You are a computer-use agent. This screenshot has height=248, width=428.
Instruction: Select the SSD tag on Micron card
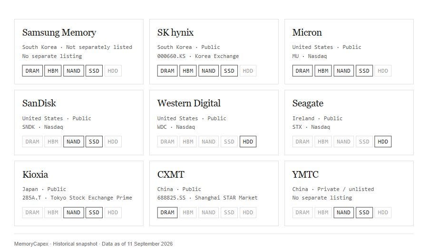click(364, 71)
